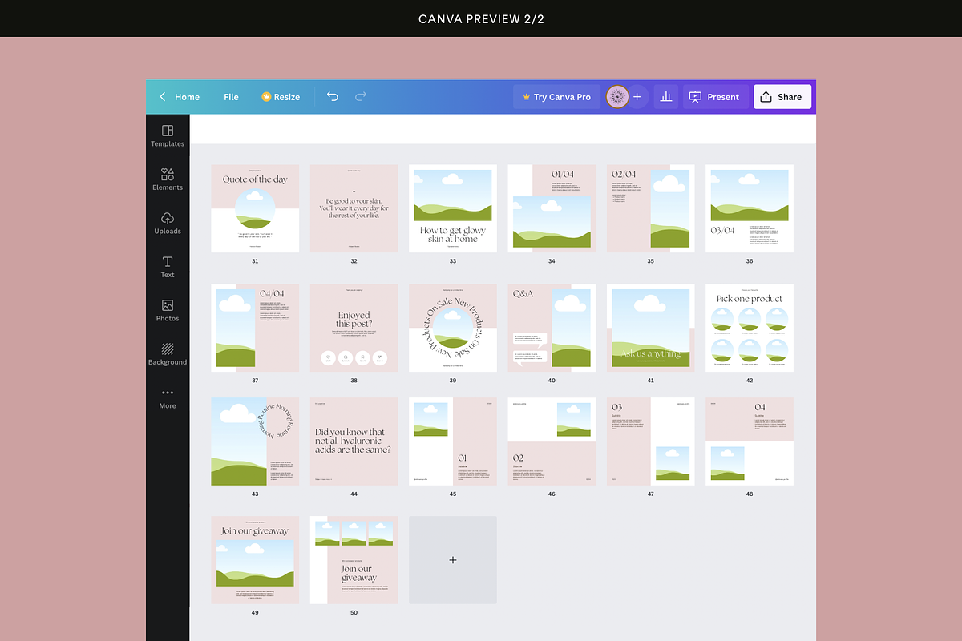
Task: Open the Uploads panel
Action: (168, 223)
